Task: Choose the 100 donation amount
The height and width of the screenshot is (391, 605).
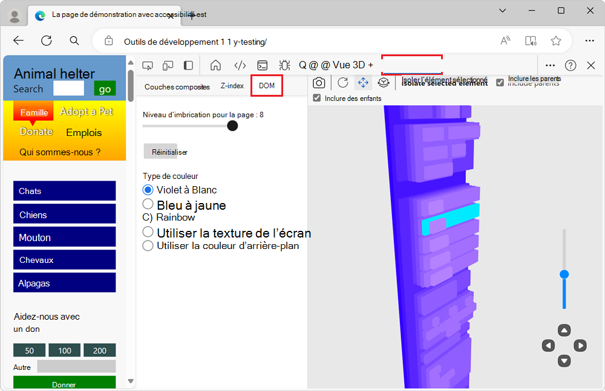Action: [65, 350]
